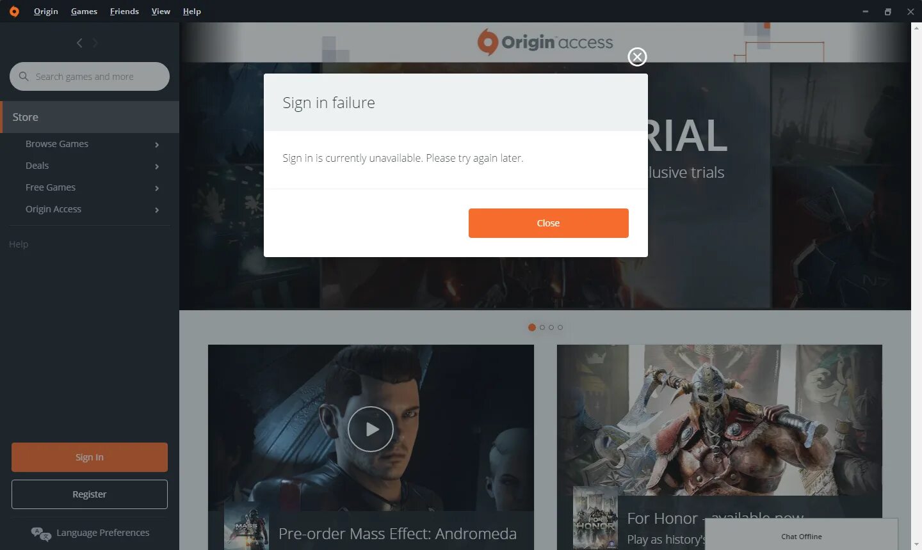The height and width of the screenshot is (550, 922).
Task: Expand the Browse Games chevron
Action: [x=157, y=145]
